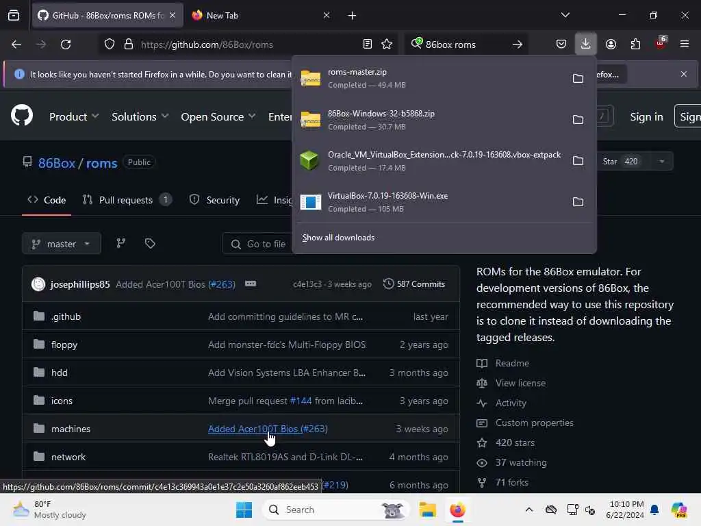701x526 pixels.
Task: Open uBlock Origin extension icon
Action: pos(661,44)
